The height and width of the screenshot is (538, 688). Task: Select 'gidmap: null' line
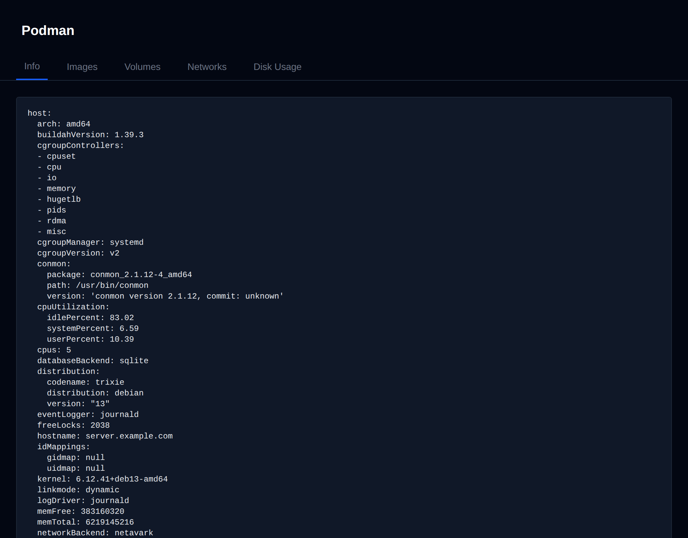pos(76,458)
